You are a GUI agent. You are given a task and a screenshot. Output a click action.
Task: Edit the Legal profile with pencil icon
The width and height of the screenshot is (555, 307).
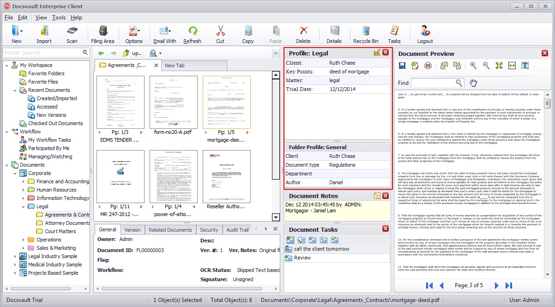tap(377, 53)
